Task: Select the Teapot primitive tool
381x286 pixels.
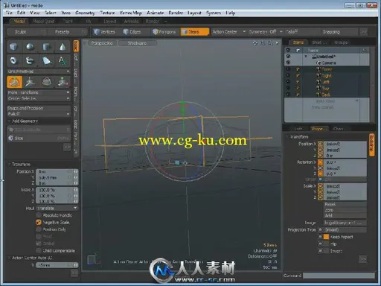Action: pyautogui.click(x=30, y=60)
